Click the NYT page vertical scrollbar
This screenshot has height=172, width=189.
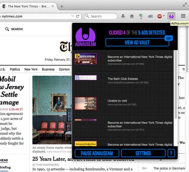tap(187, 49)
